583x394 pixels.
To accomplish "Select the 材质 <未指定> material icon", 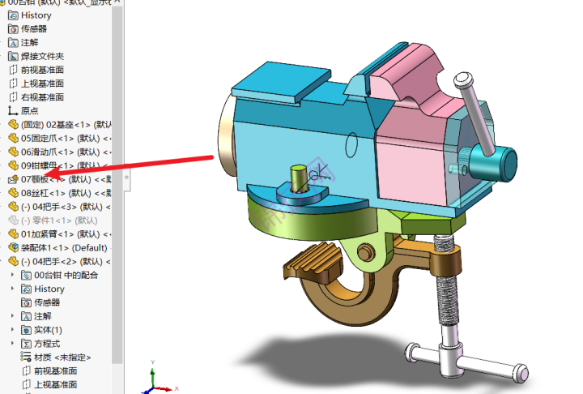I will (x=26, y=358).
